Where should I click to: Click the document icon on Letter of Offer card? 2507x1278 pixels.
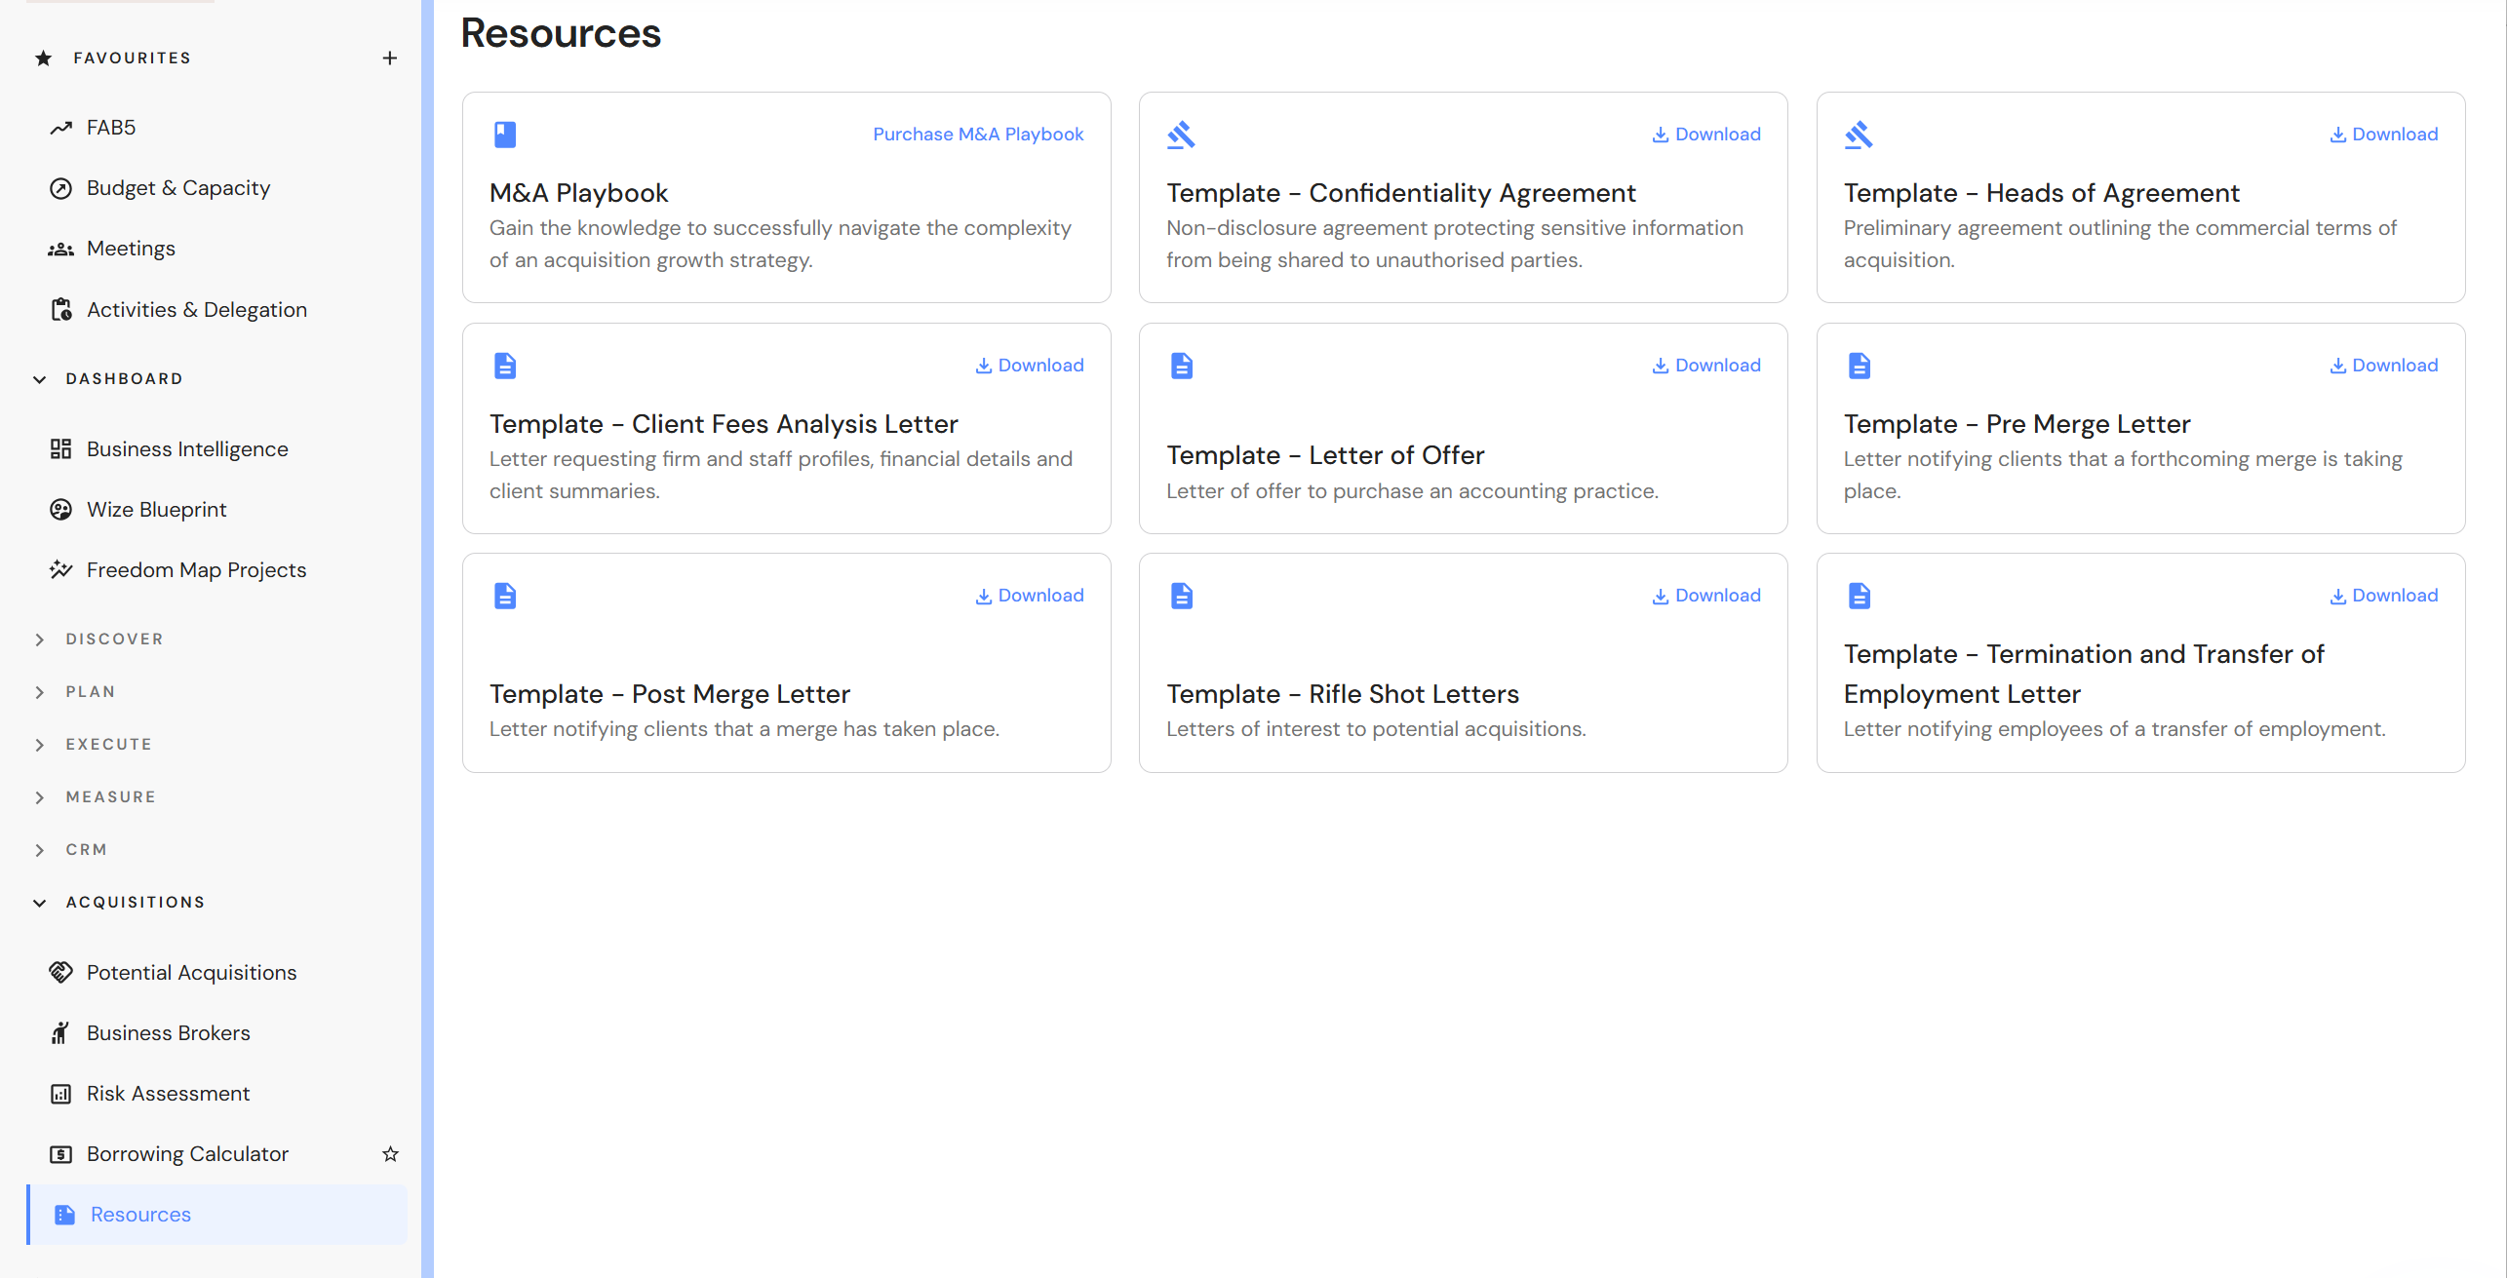click(x=1182, y=366)
